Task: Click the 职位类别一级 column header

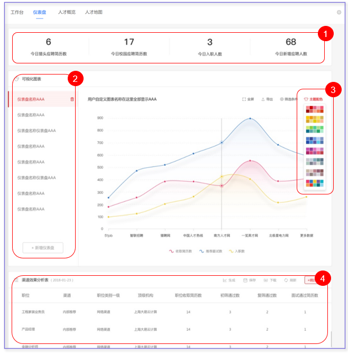Action: click(108, 295)
